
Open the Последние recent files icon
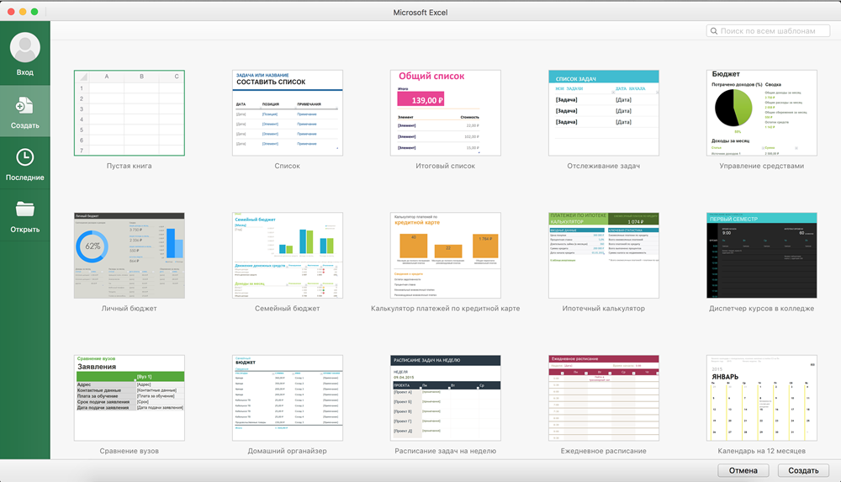(x=25, y=157)
